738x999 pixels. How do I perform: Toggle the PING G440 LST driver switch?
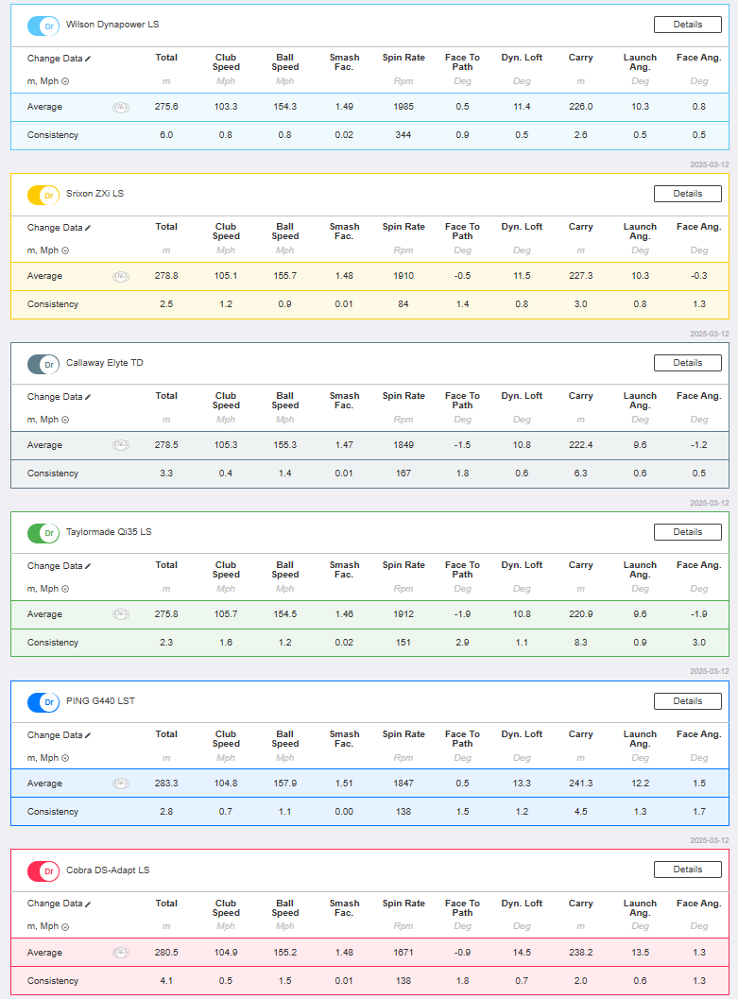43,702
